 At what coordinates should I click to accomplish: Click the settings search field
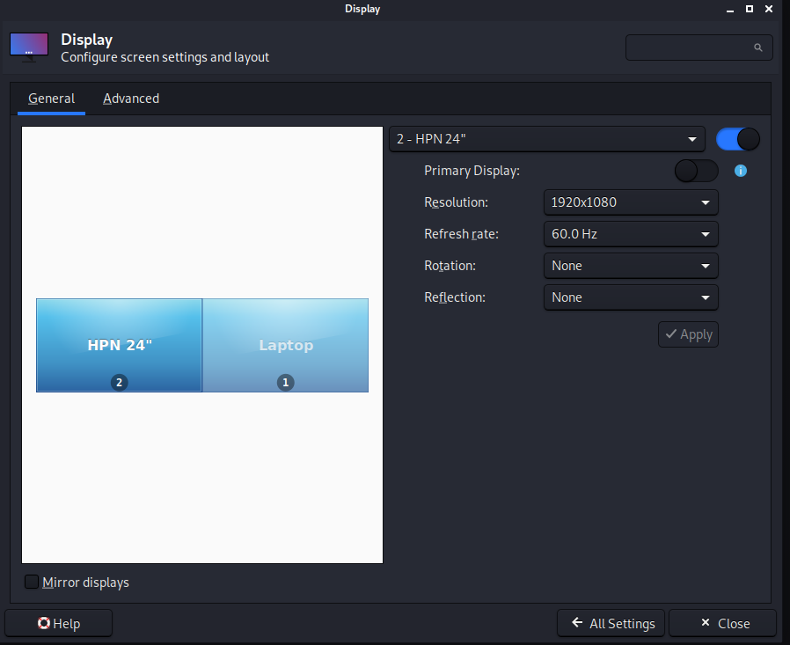tap(691, 48)
